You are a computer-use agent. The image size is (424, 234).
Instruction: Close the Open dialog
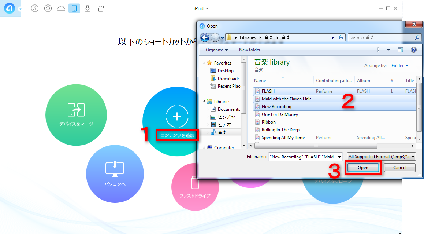click(414, 24)
